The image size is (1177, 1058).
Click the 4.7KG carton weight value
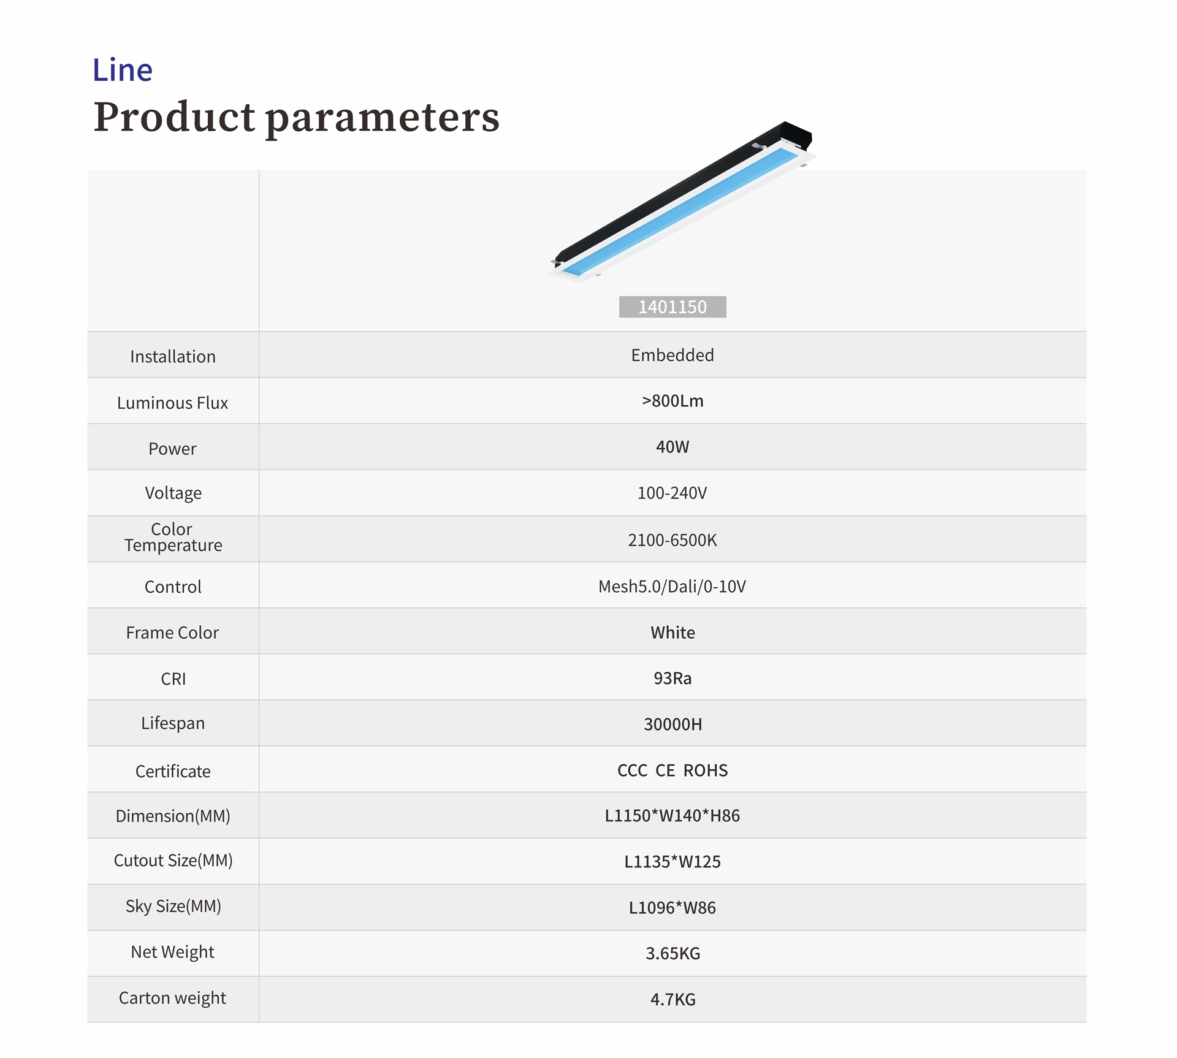[672, 1000]
